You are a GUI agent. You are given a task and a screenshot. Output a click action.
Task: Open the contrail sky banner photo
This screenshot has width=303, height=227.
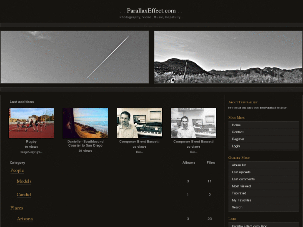click(x=75, y=57)
